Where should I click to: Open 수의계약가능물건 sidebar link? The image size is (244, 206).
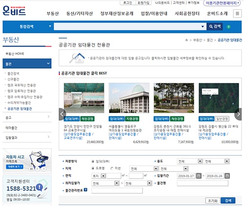[x=19, y=103]
